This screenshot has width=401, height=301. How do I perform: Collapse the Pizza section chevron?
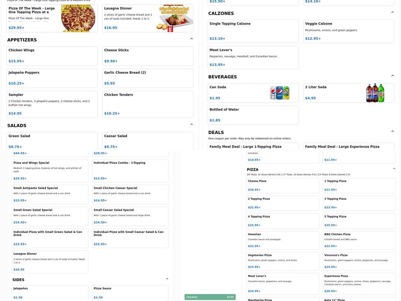coord(394,169)
